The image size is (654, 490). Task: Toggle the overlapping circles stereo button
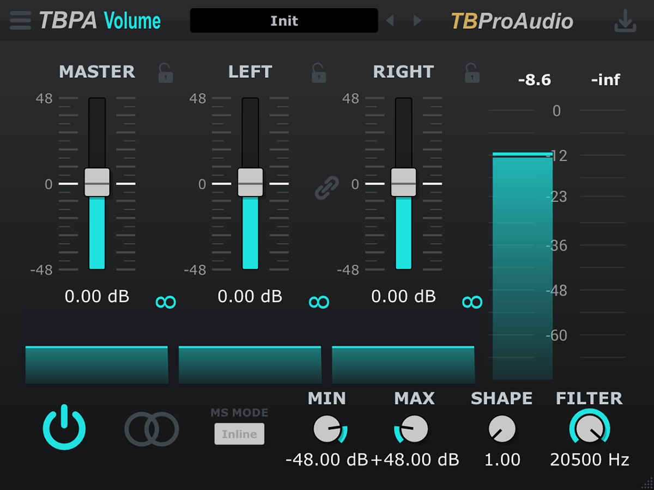pyautogui.click(x=152, y=429)
